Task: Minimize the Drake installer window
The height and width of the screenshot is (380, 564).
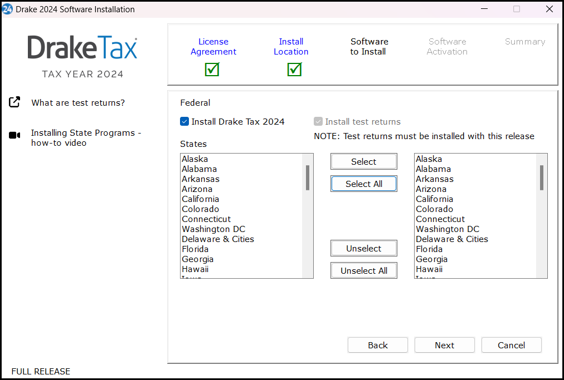Action: pos(484,9)
